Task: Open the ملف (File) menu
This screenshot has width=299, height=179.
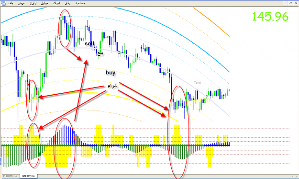Action: 11,3
